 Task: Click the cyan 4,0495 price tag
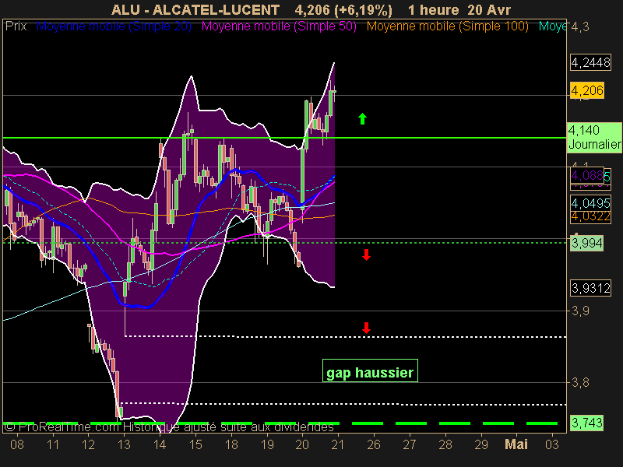[x=590, y=203]
